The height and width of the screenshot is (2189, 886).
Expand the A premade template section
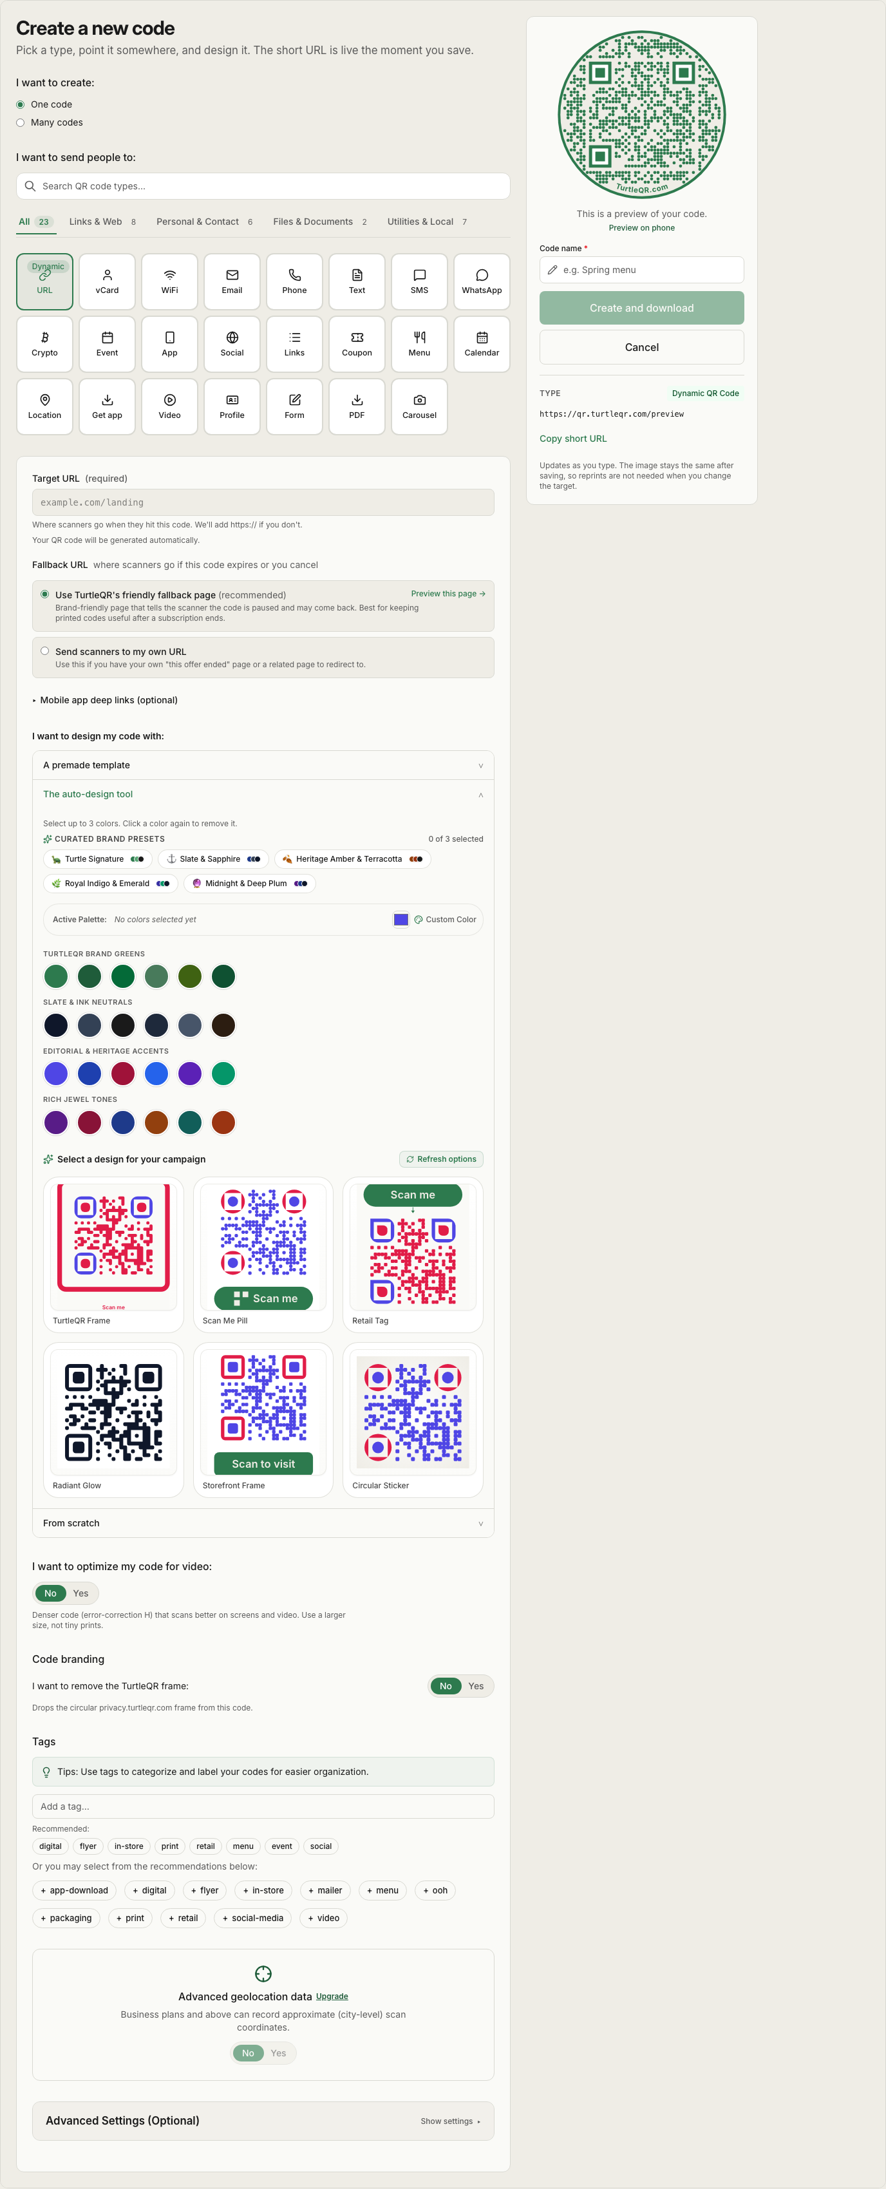click(263, 765)
